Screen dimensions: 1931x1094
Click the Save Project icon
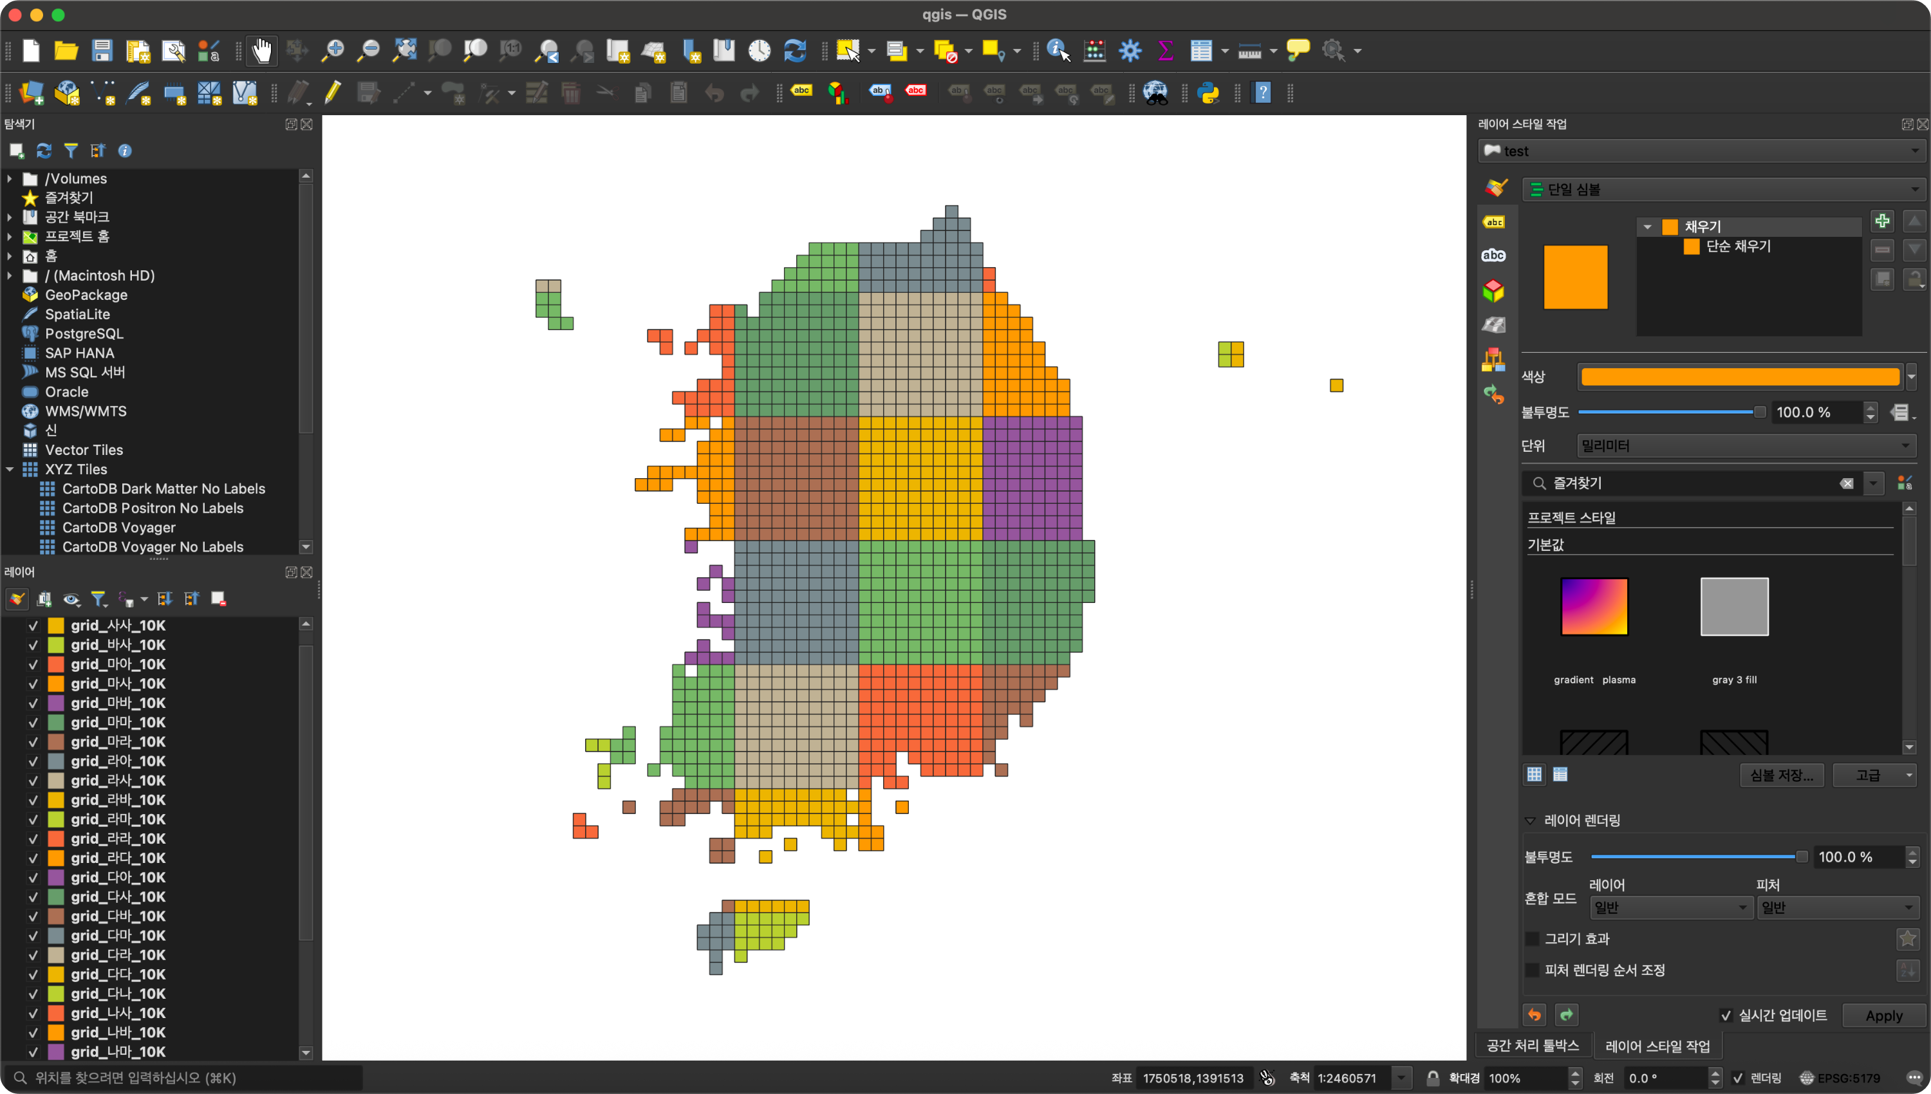tap(102, 51)
